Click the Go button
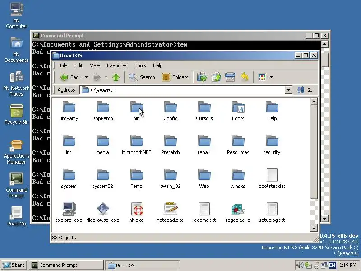The image size is (361, 271). tap(305, 90)
